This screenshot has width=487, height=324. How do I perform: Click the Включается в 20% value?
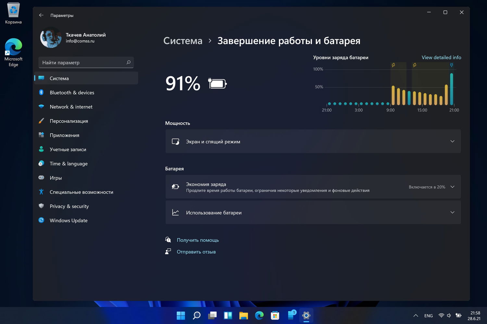[x=427, y=187]
